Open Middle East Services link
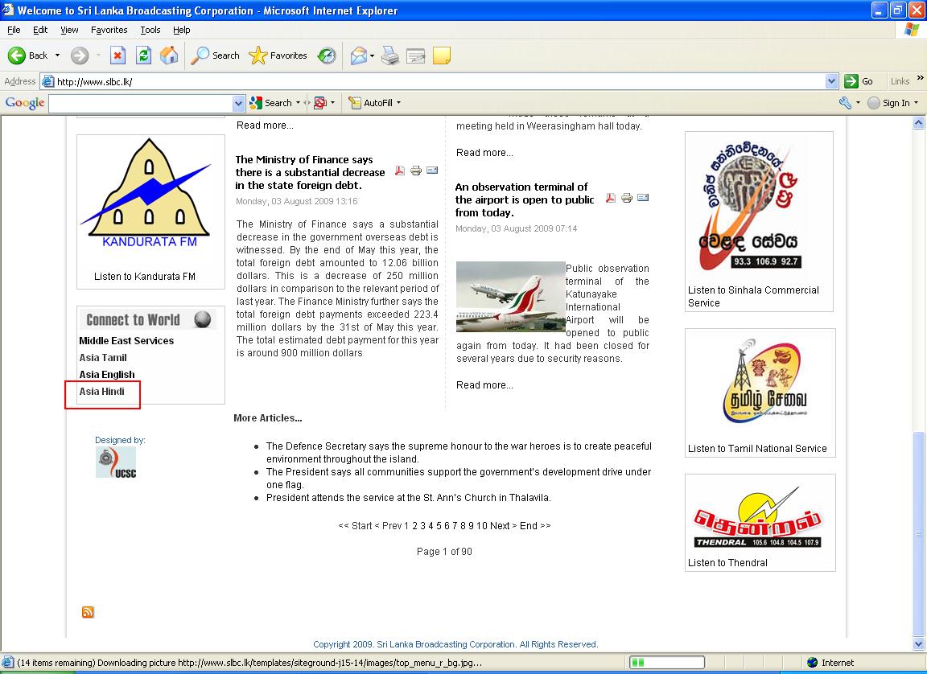This screenshot has height=674, width=927. point(126,341)
